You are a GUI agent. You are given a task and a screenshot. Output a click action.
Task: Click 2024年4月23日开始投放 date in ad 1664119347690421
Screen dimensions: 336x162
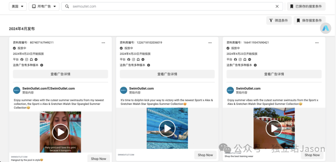[x=242, y=54]
